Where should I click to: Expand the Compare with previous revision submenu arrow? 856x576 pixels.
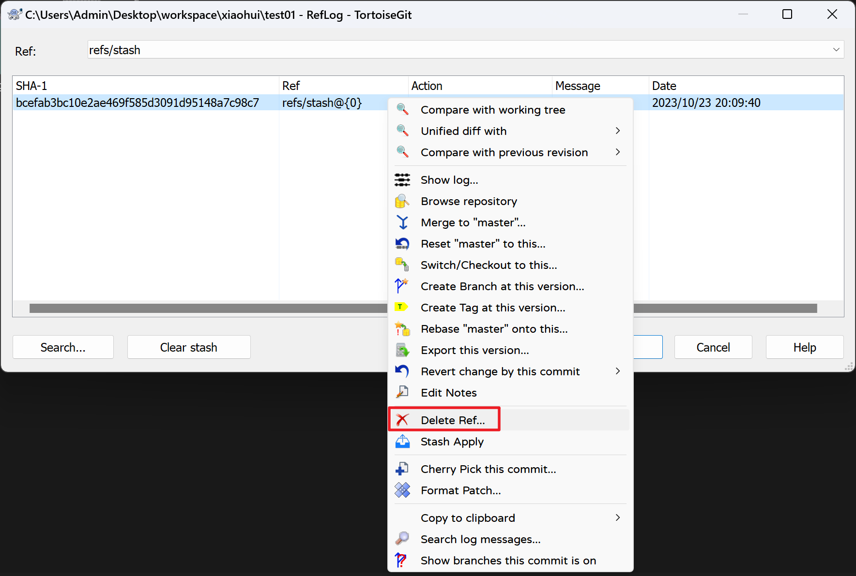coord(618,152)
